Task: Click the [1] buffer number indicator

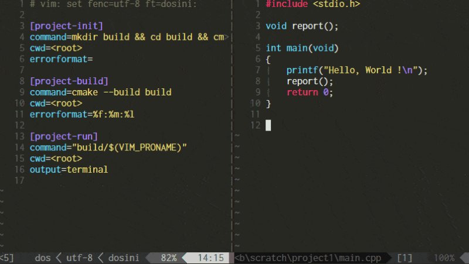Action: pyautogui.click(x=405, y=258)
